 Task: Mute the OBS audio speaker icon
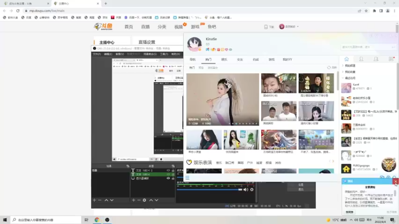tap(245, 190)
